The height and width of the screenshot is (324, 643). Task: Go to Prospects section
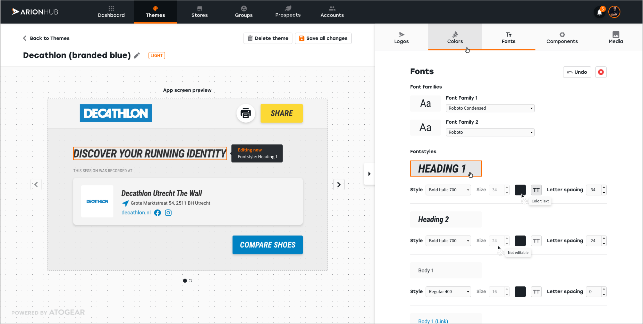(x=288, y=12)
